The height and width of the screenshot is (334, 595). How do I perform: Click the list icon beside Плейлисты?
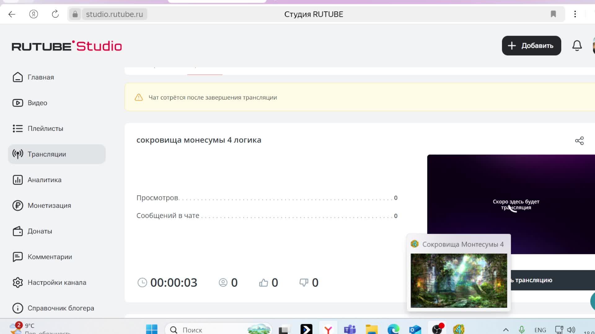pyautogui.click(x=18, y=129)
